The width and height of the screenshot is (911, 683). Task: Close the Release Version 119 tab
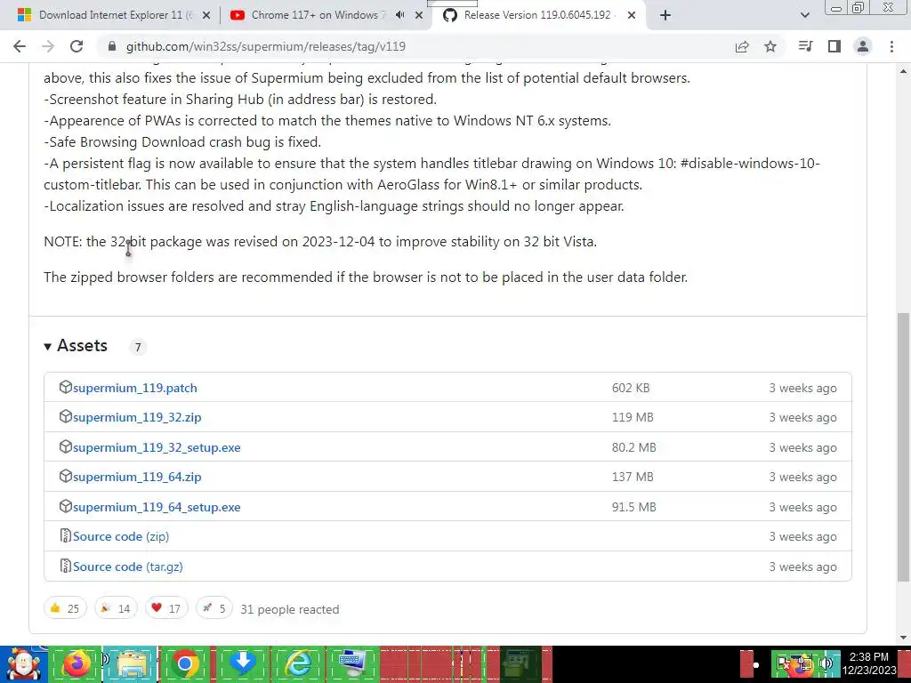[x=632, y=16]
